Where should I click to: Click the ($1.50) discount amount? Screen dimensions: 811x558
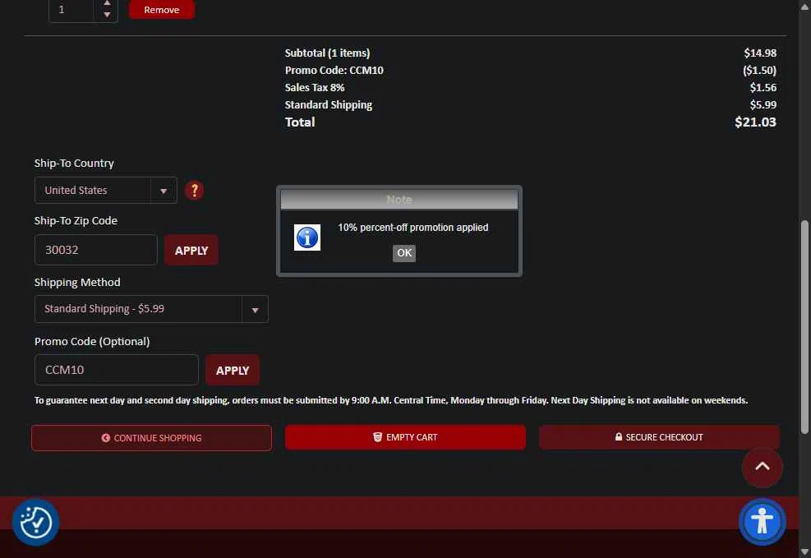[x=759, y=71]
